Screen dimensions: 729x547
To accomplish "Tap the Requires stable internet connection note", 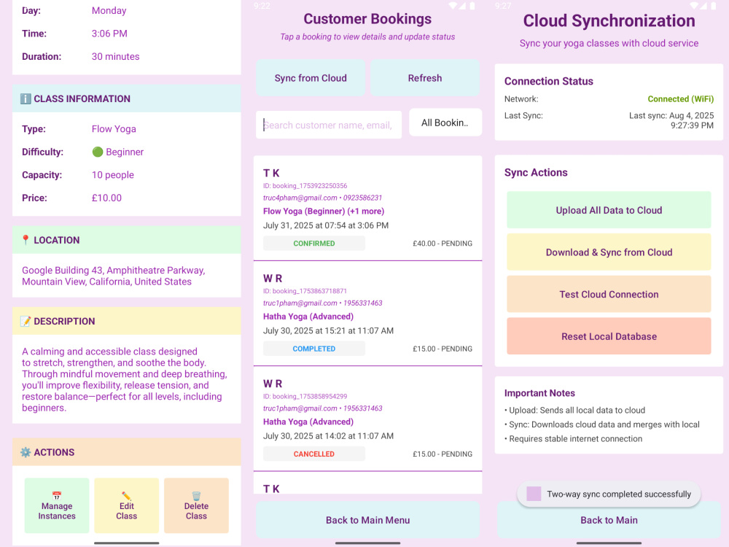I will click(x=573, y=438).
